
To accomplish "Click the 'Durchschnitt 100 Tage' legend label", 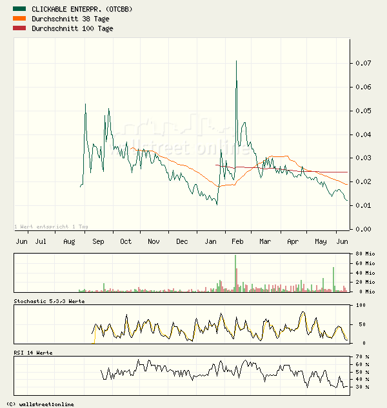I will pos(72,28).
